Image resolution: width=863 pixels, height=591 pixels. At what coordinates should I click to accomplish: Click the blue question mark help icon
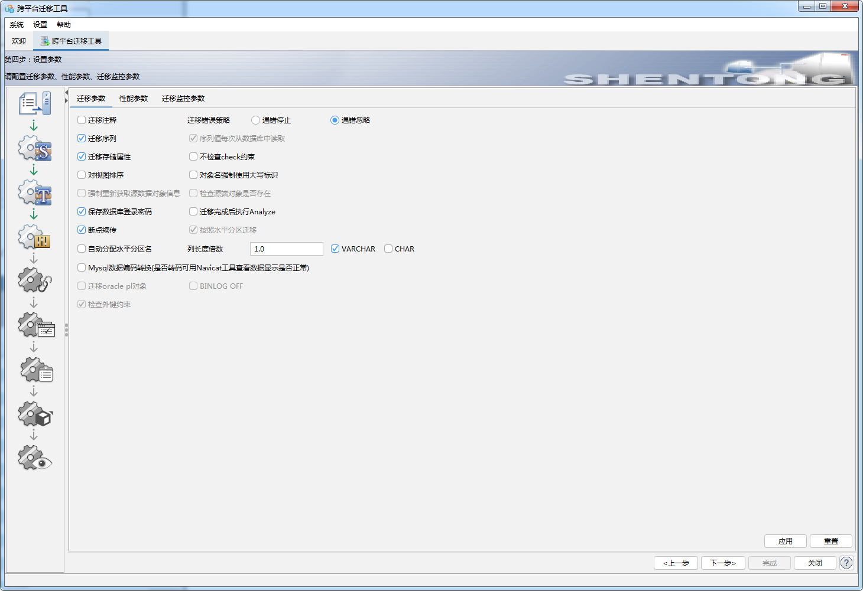846,563
